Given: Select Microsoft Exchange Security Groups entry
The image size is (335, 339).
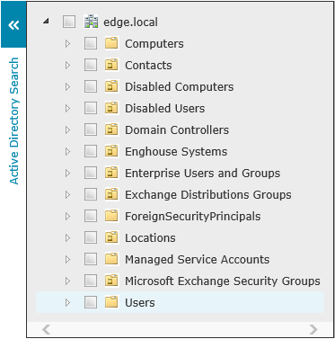Looking at the screenshot, I should coord(223,281).
